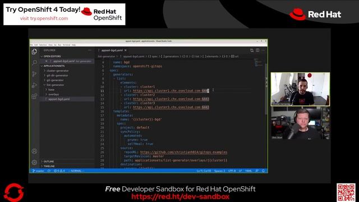Image resolution: width=359 pixels, height=202 pixels.
Task: Click the Ln 11, Col 55 status item
Action: [204, 171]
